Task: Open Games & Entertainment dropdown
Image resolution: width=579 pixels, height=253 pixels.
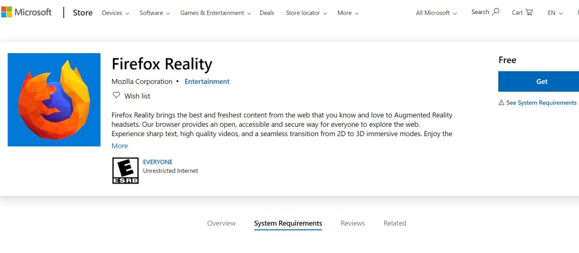Action: click(x=216, y=13)
